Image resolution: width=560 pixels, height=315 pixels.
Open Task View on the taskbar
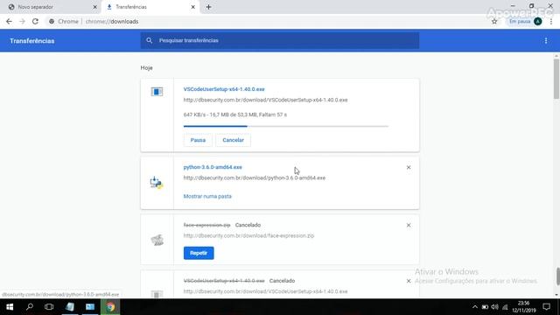click(49, 307)
